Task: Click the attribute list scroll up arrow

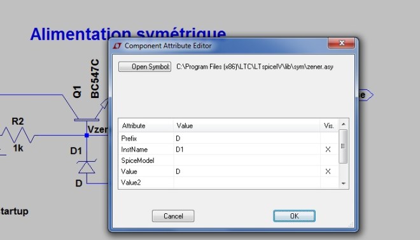Action: 344,124
